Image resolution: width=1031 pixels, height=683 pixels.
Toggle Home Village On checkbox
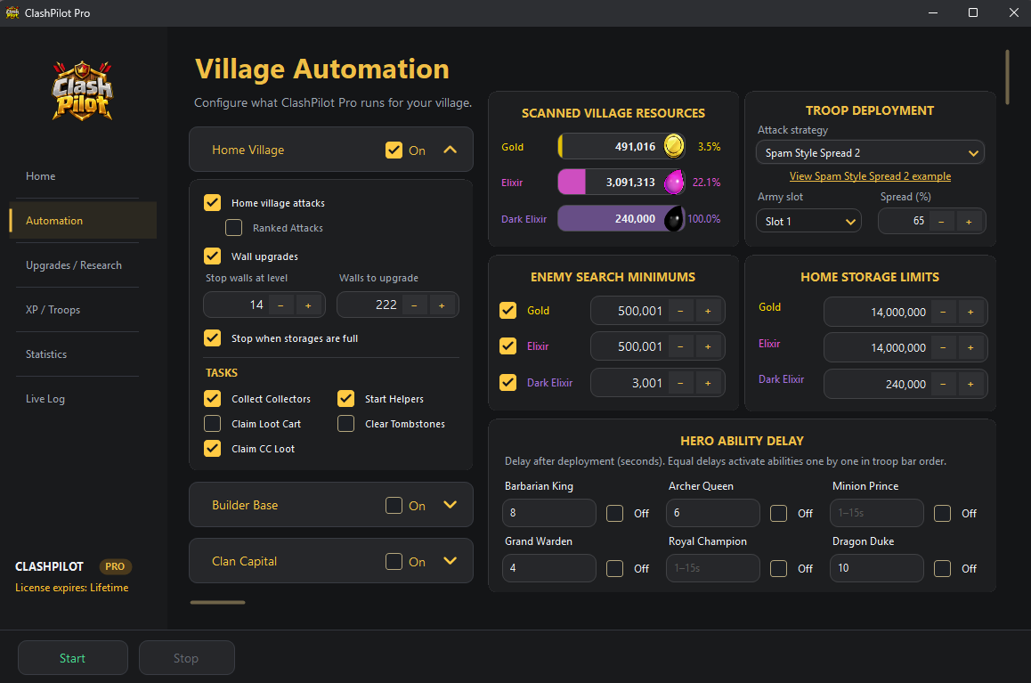click(394, 150)
